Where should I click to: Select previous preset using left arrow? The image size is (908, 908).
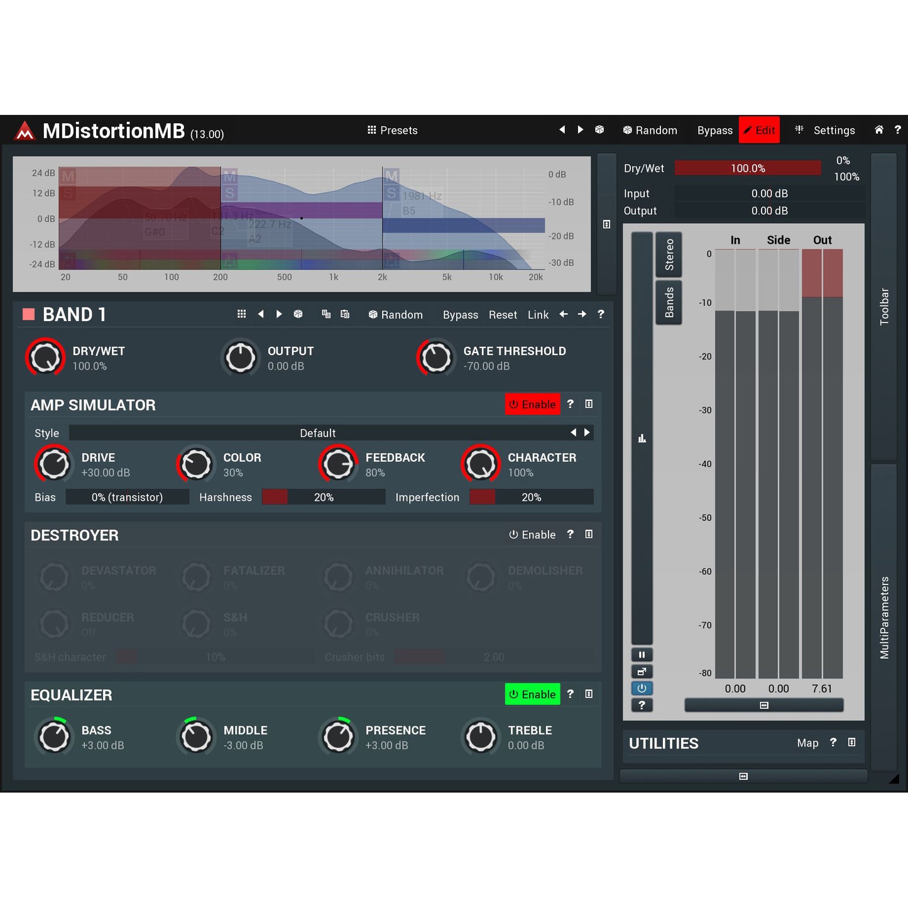tap(562, 129)
